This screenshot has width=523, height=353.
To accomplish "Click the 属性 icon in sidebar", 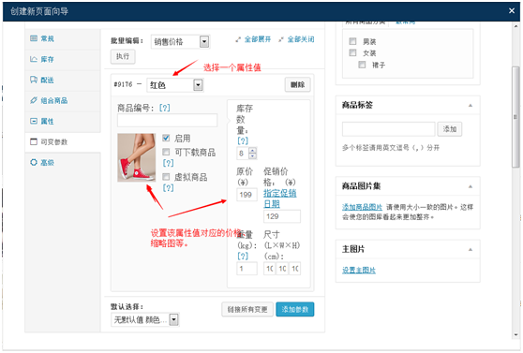I will tap(34, 121).
